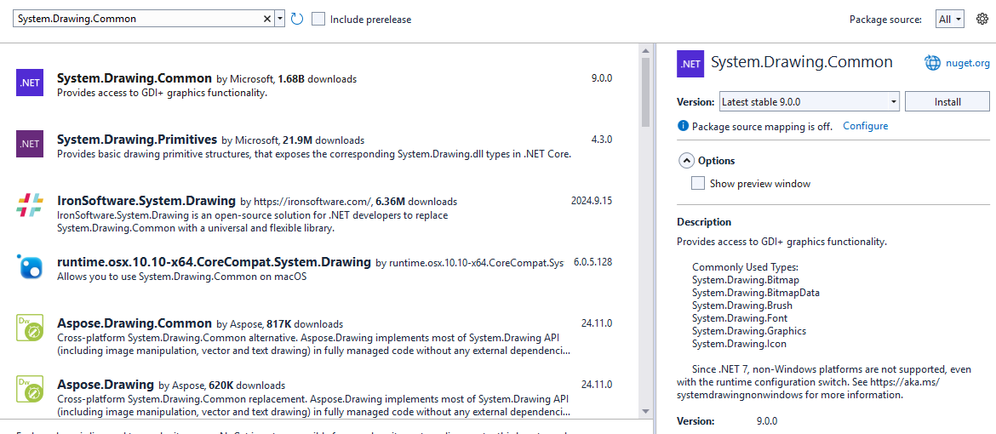
Task: Click version 24.11.0 in Aspose.Drawing.Common row
Action: pos(597,323)
